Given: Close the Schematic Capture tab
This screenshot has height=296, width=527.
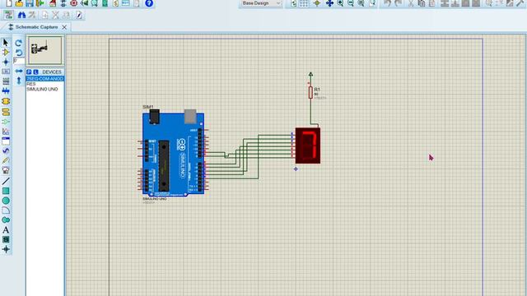Looking at the screenshot, I should [x=64, y=27].
